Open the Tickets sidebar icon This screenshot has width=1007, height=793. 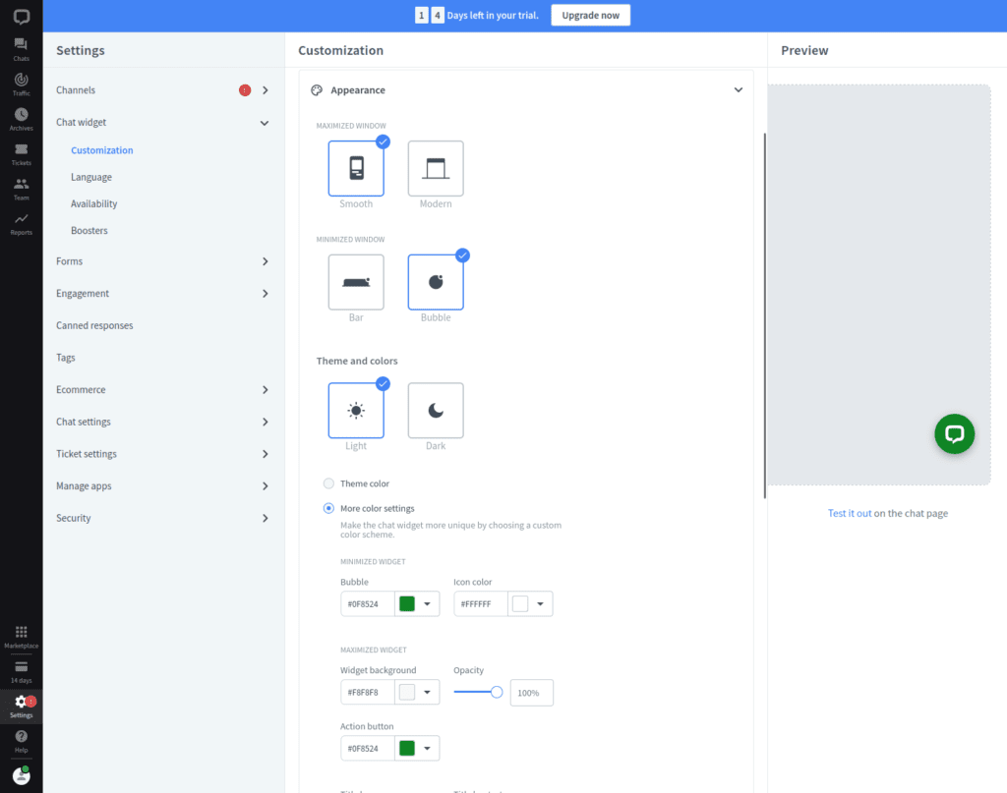click(x=21, y=153)
